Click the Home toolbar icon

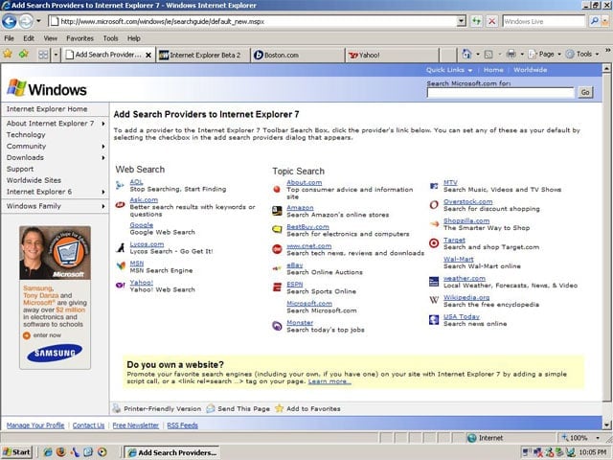click(x=466, y=54)
